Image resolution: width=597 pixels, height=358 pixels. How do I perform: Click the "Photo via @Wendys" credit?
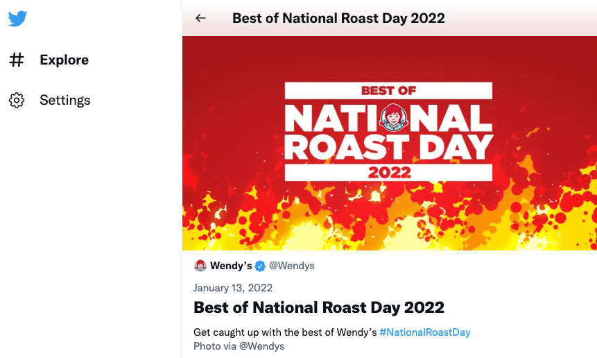(x=239, y=346)
